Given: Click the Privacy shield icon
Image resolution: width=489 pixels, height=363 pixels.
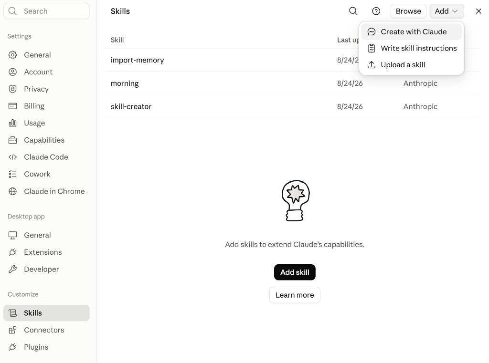Looking at the screenshot, I should coord(12,89).
